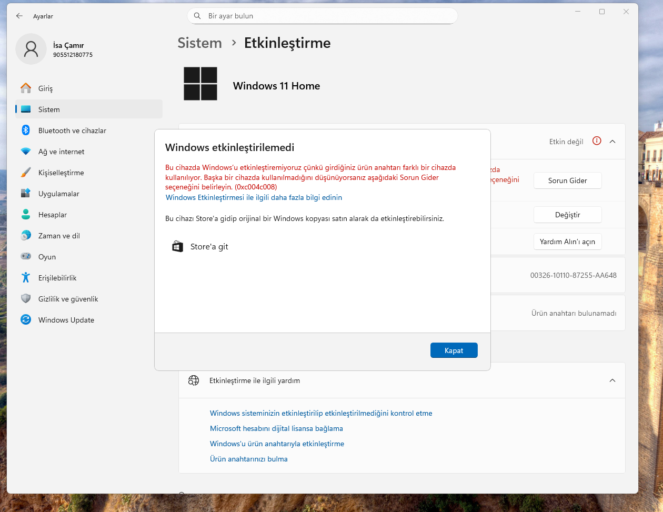Open Ağ ve internet settings
663x512 pixels.
click(89, 152)
